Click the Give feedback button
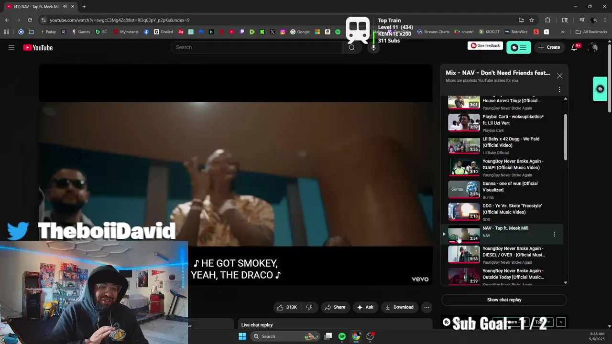The height and width of the screenshot is (344, 612). pyautogui.click(x=485, y=46)
